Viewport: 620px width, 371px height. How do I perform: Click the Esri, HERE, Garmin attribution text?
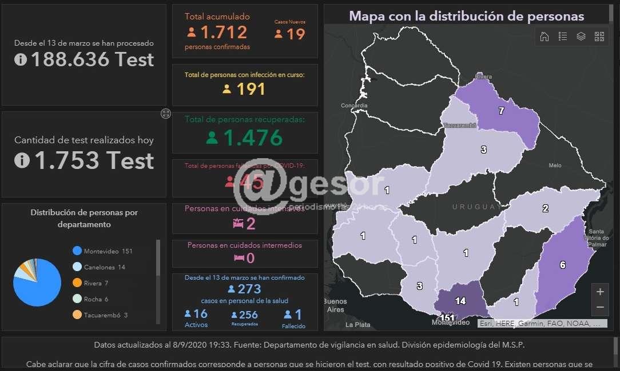coord(542,323)
